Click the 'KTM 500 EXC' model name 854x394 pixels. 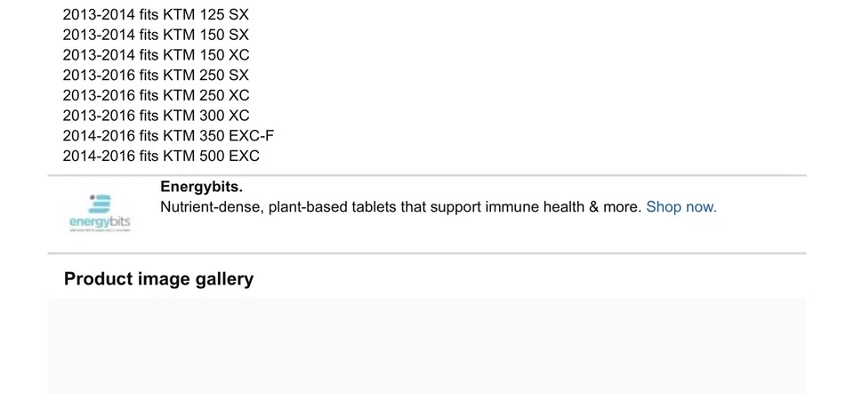point(211,157)
